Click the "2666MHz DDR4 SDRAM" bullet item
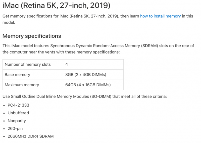 30,136
